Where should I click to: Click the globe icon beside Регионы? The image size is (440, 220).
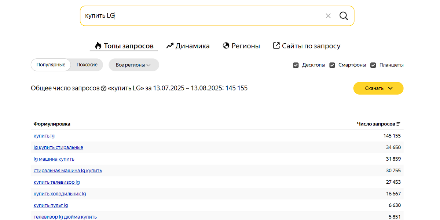click(225, 45)
